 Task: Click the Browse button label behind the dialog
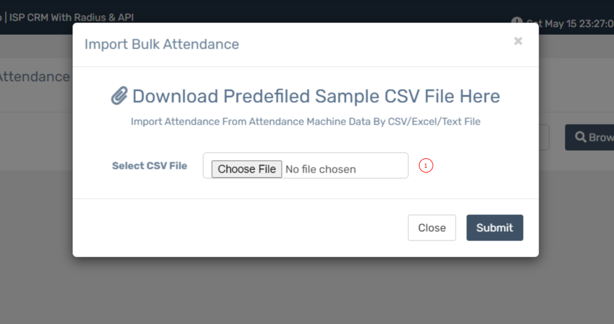pos(601,137)
